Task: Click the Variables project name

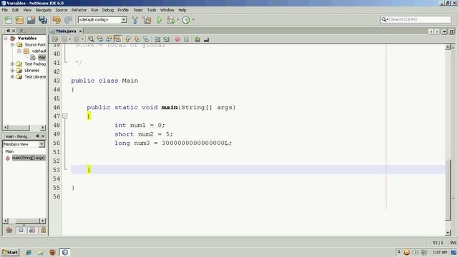Action: click(27, 38)
